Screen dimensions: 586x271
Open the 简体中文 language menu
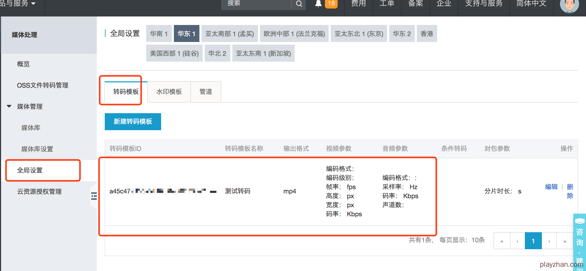(531, 4)
